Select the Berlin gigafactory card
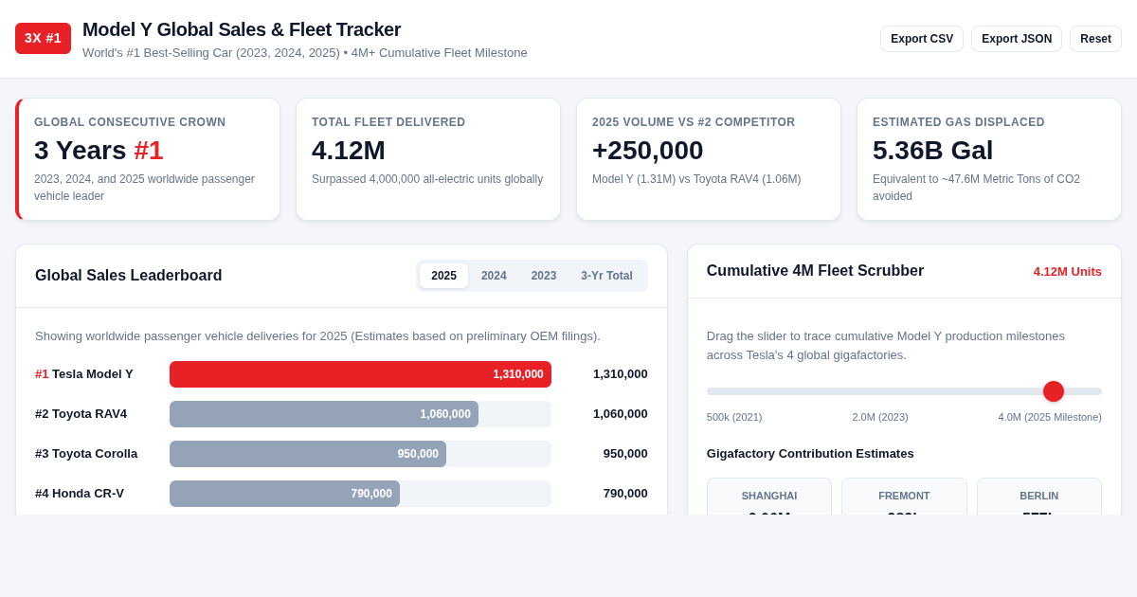 pyautogui.click(x=1039, y=497)
